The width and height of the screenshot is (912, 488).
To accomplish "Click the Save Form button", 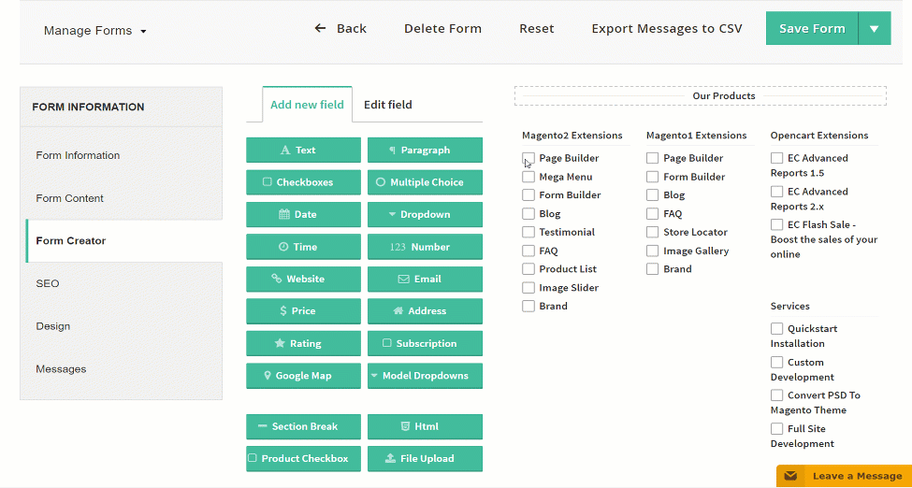I will [x=812, y=28].
